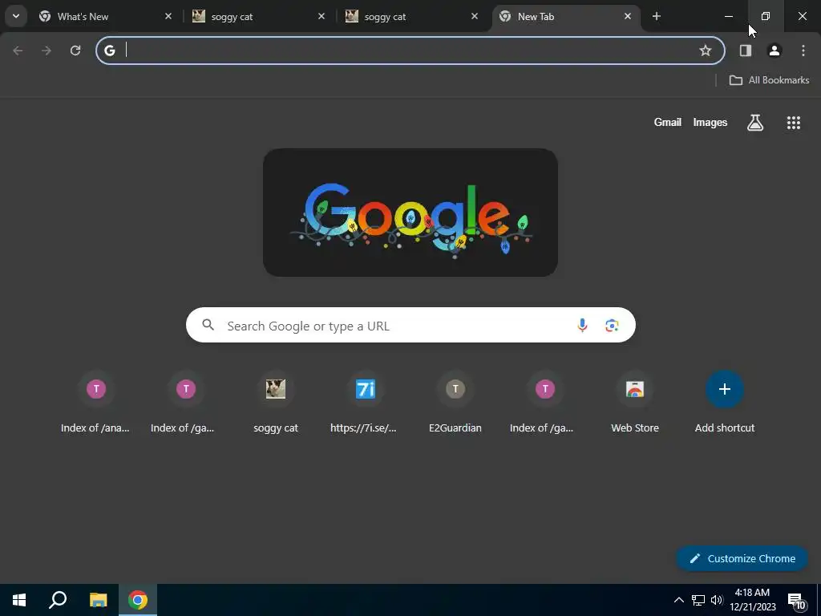Open Google Images link
Screen dimensions: 821x616
pyautogui.click(x=710, y=123)
